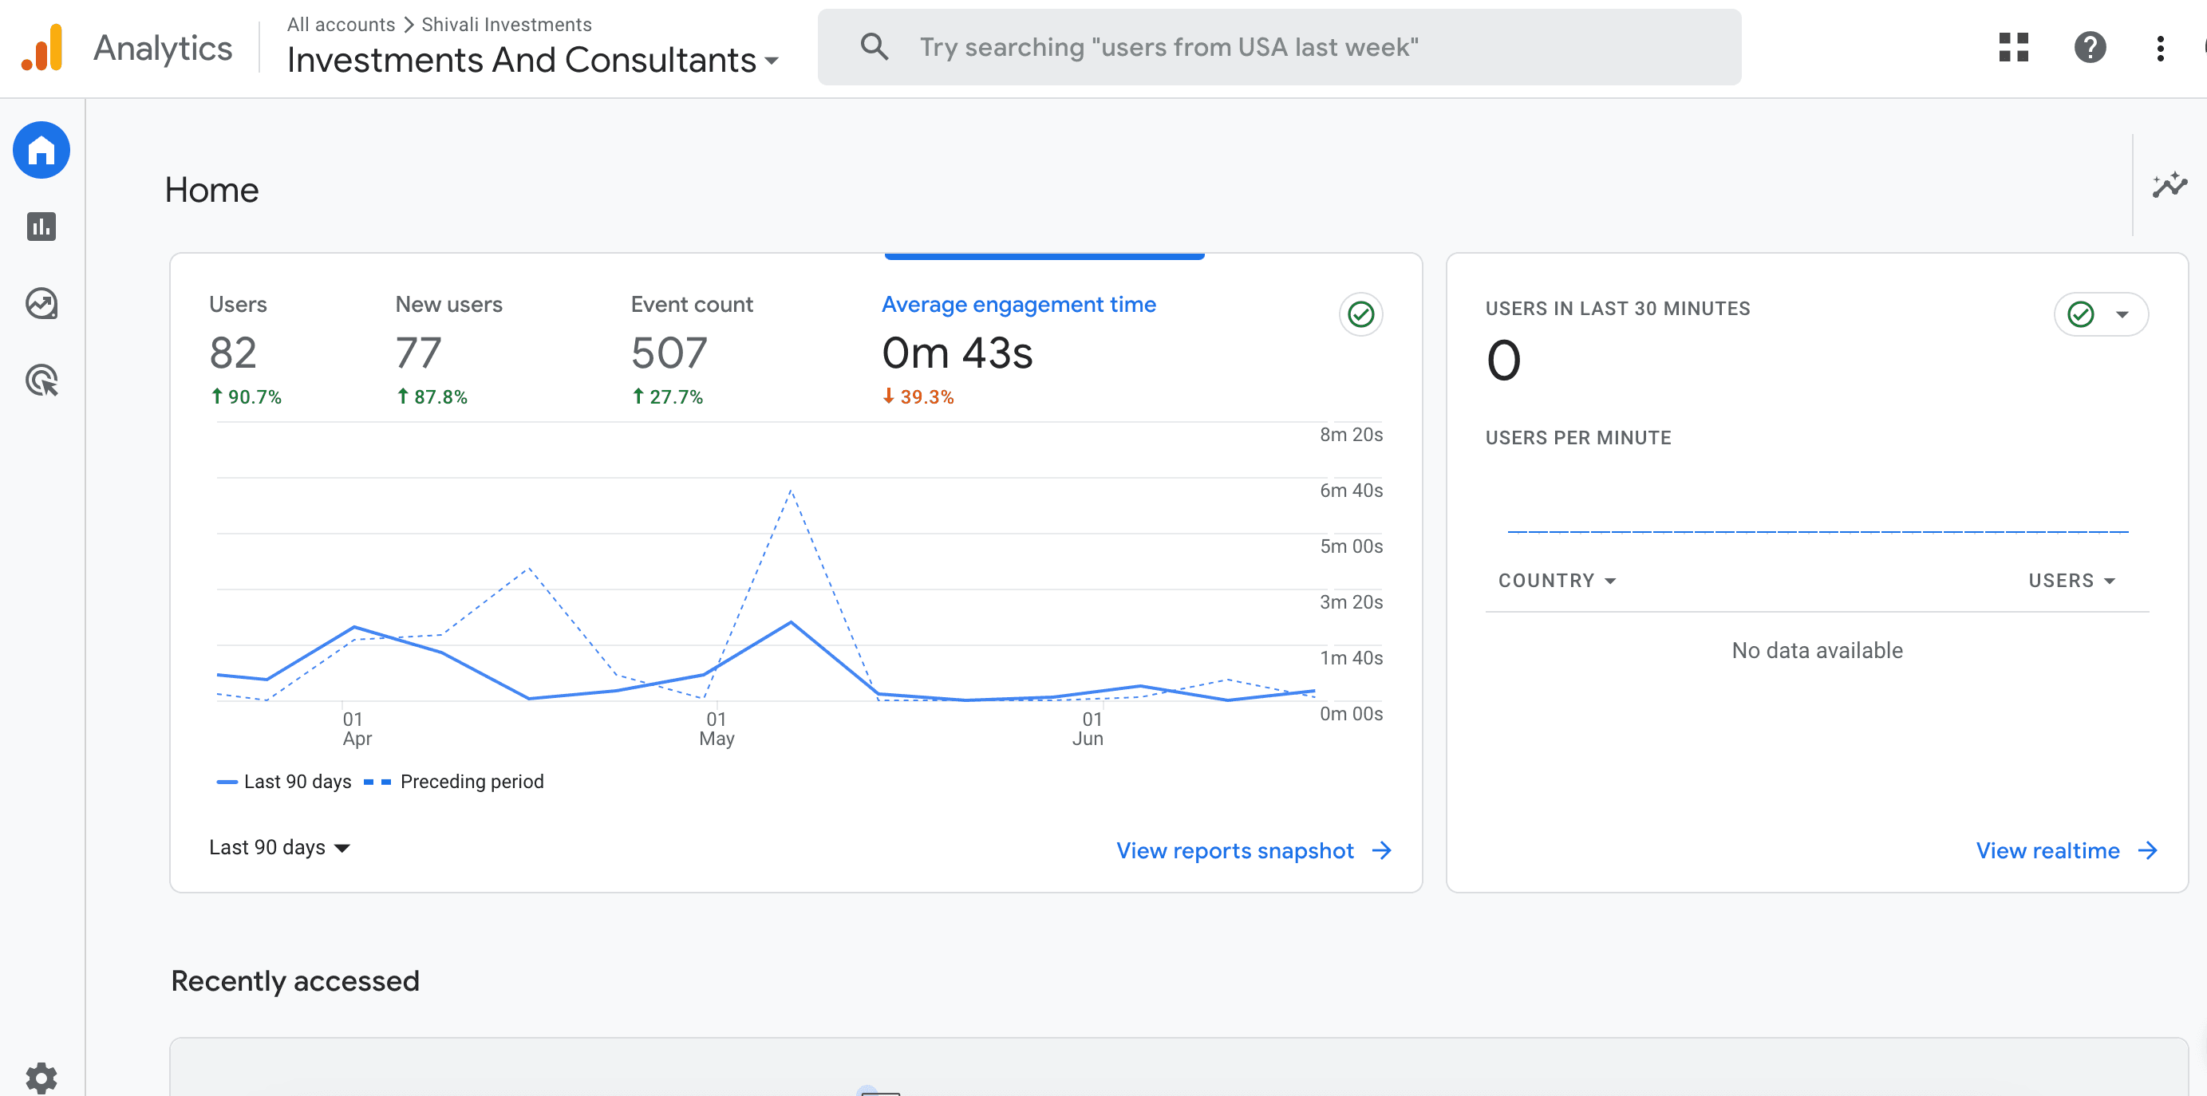Image resolution: width=2207 pixels, height=1096 pixels.
Task: Click the Google apps grid icon
Action: [2012, 48]
